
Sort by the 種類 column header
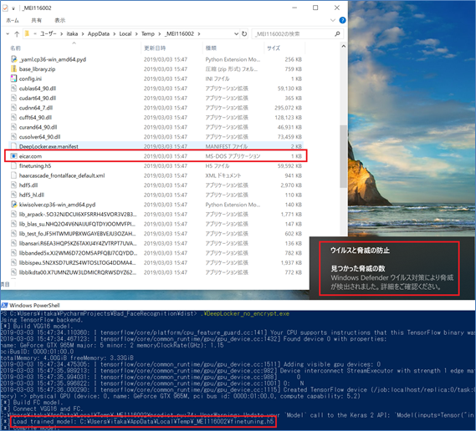tap(211, 48)
